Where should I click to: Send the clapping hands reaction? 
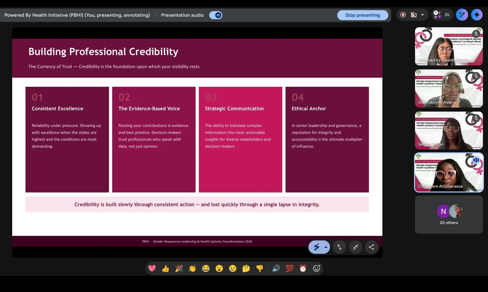click(192, 268)
